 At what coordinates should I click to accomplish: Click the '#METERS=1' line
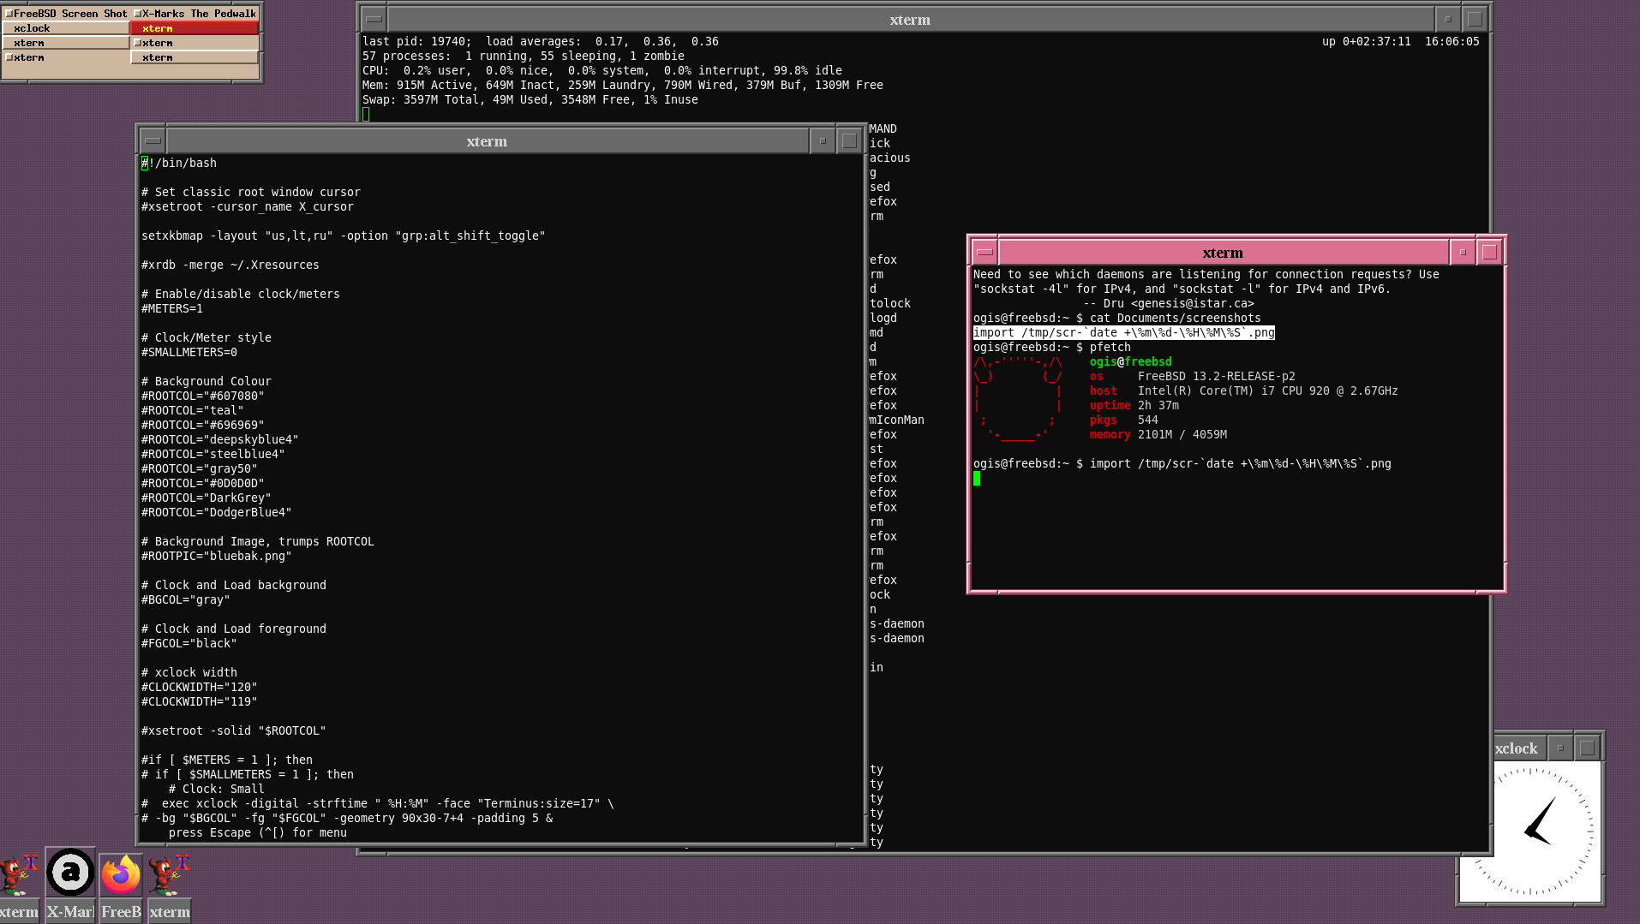pos(172,308)
